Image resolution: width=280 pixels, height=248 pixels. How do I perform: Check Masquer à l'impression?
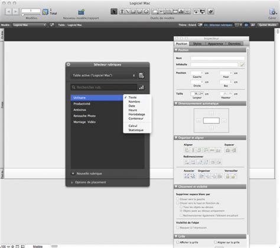coord(178,227)
